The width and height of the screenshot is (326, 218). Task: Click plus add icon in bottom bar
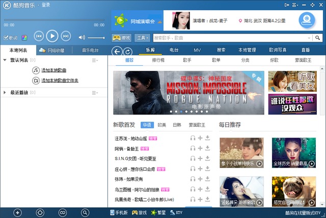click(x=17, y=212)
